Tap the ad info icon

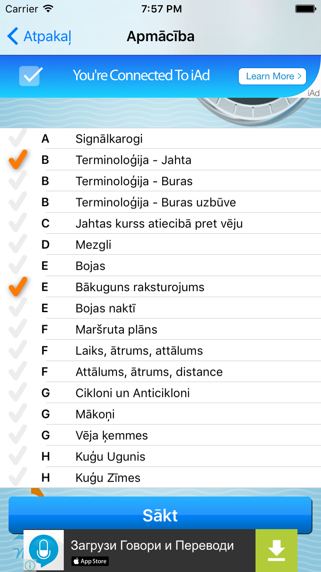click(30, 565)
